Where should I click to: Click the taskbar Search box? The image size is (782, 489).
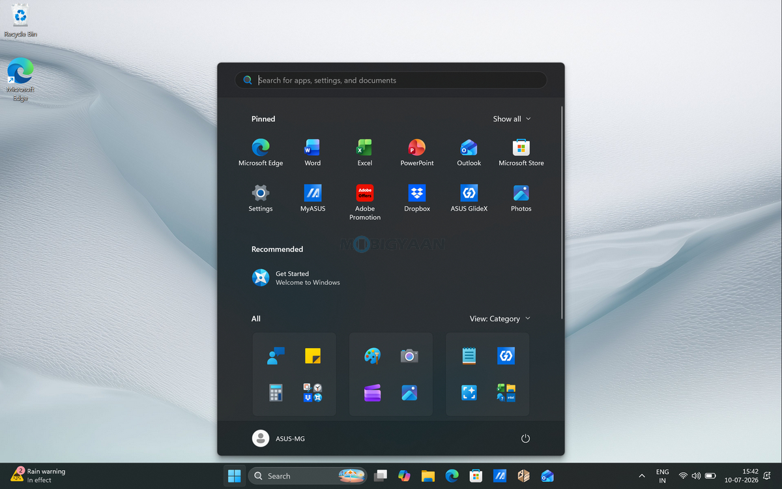pyautogui.click(x=308, y=476)
